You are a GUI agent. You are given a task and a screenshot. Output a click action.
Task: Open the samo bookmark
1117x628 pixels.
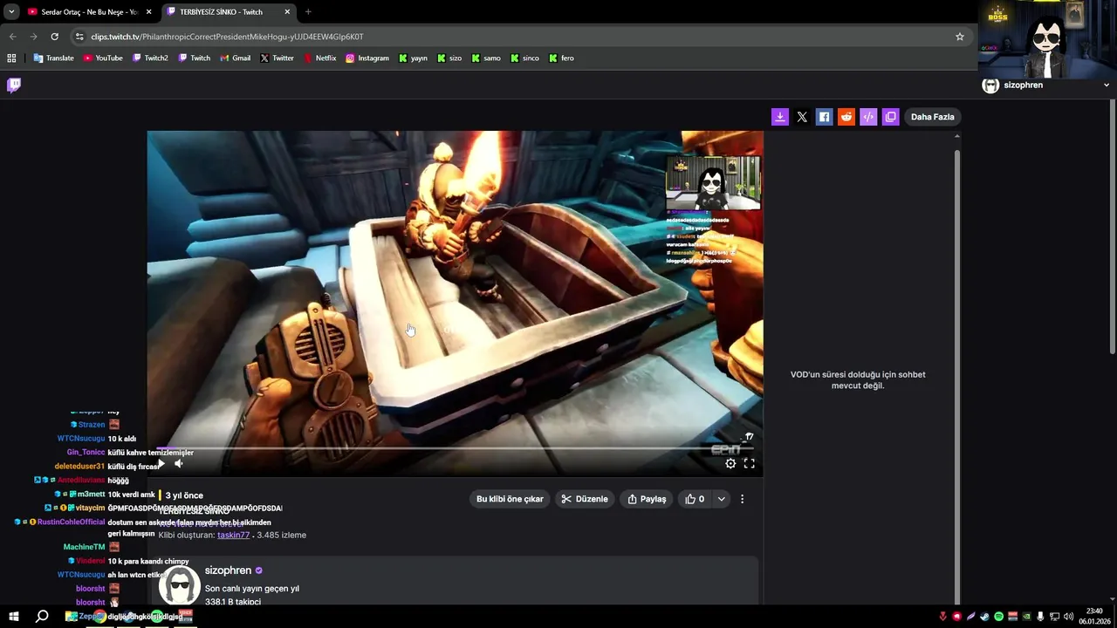[x=486, y=58]
